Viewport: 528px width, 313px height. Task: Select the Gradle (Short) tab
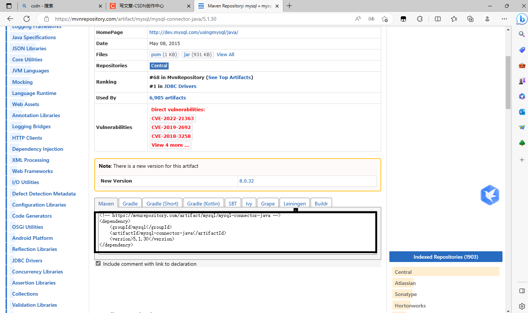click(x=162, y=203)
